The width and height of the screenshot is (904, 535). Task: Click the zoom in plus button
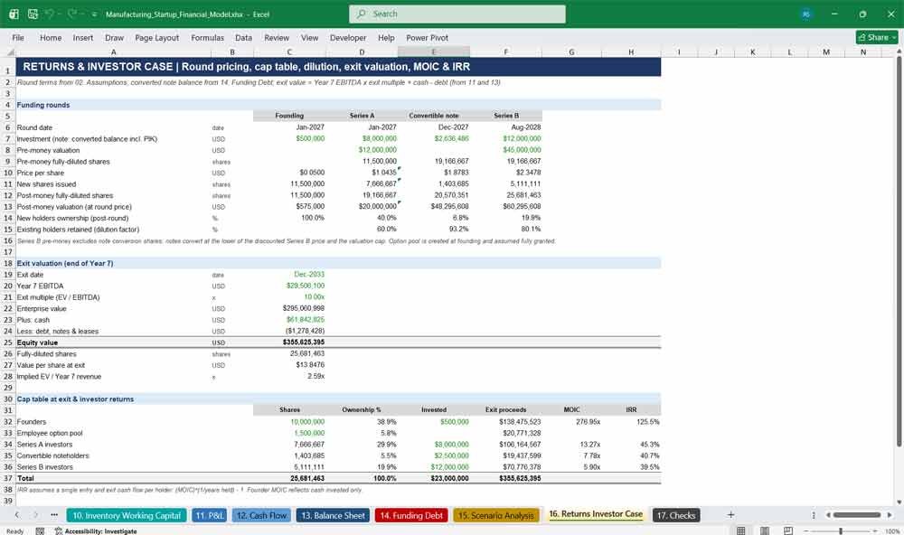(x=874, y=531)
